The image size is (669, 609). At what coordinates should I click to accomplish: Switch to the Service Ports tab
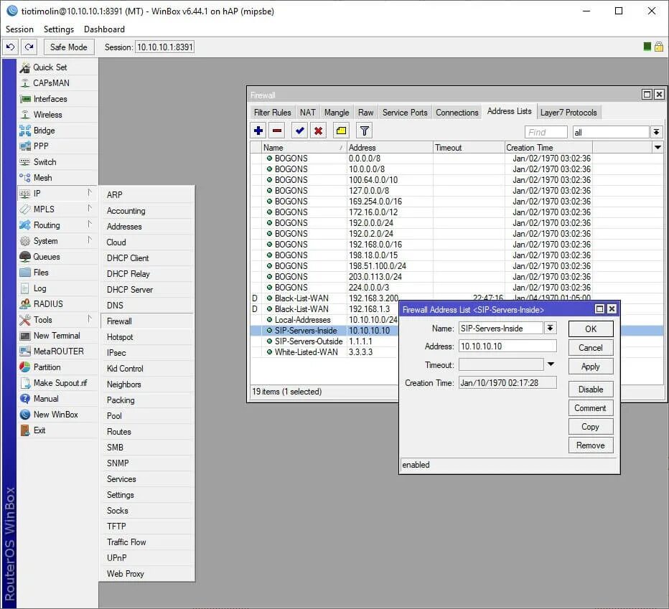(405, 112)
